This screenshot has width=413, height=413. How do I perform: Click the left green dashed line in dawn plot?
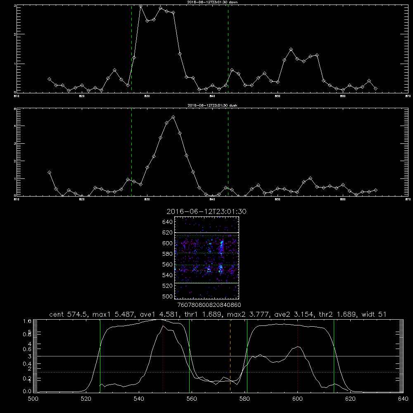[x=131, y=49]
